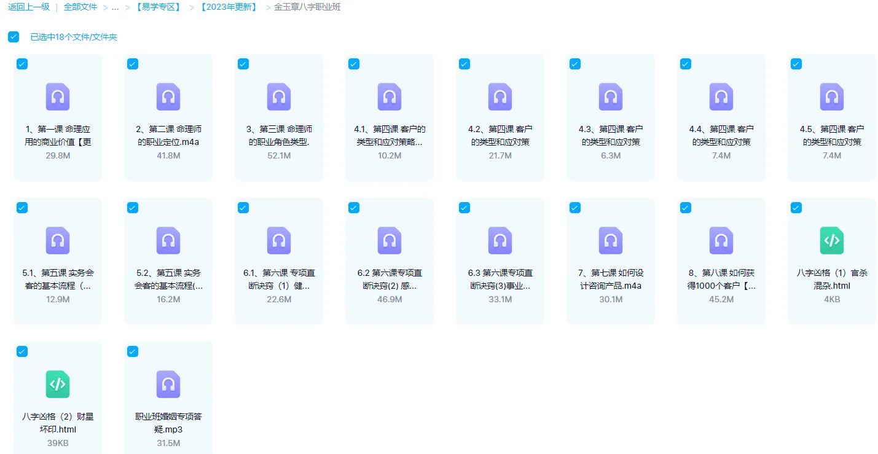Click the 46.9M size label

390,299
